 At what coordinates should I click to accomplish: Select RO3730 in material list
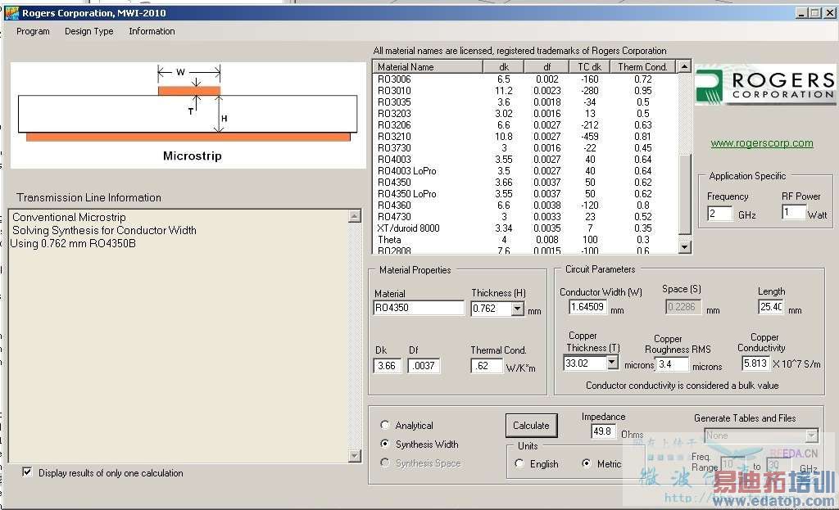(x=394, y=148)
